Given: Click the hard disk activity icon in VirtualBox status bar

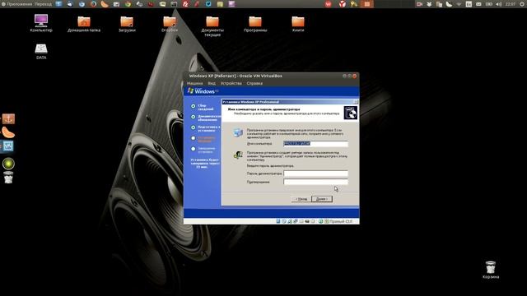Looking at the screenshot, I should [x=278, y=221].
